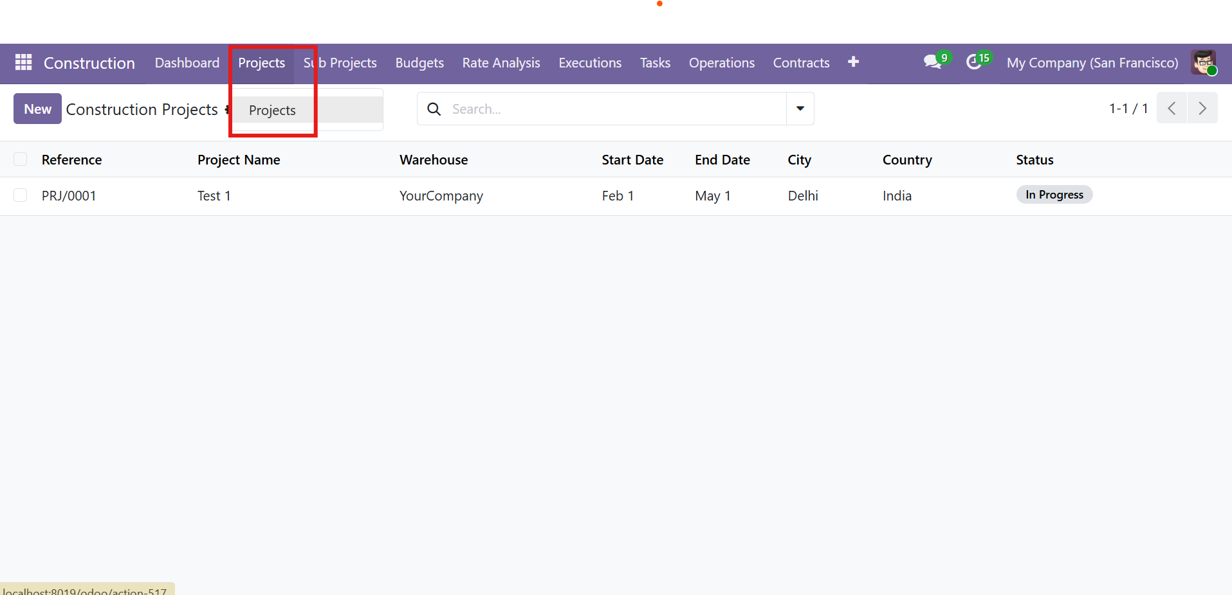Open the activities clock with 15 pending items
Viewport: 1232px width, 595px height.
973,62
